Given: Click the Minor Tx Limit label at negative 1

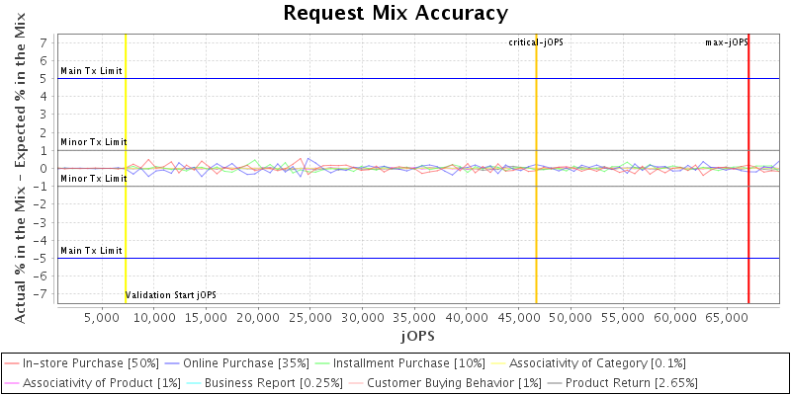Looking at the screenshot, I should 94,179.
